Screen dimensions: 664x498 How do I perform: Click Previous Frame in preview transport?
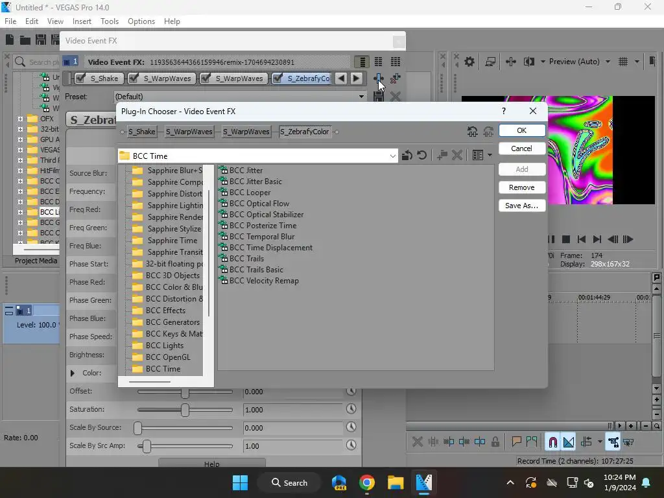(x=613, y=239)
